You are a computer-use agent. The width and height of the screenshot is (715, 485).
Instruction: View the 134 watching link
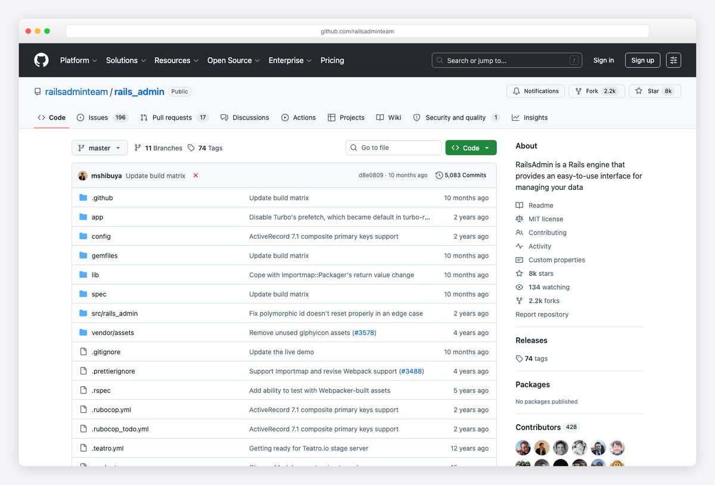542,287
